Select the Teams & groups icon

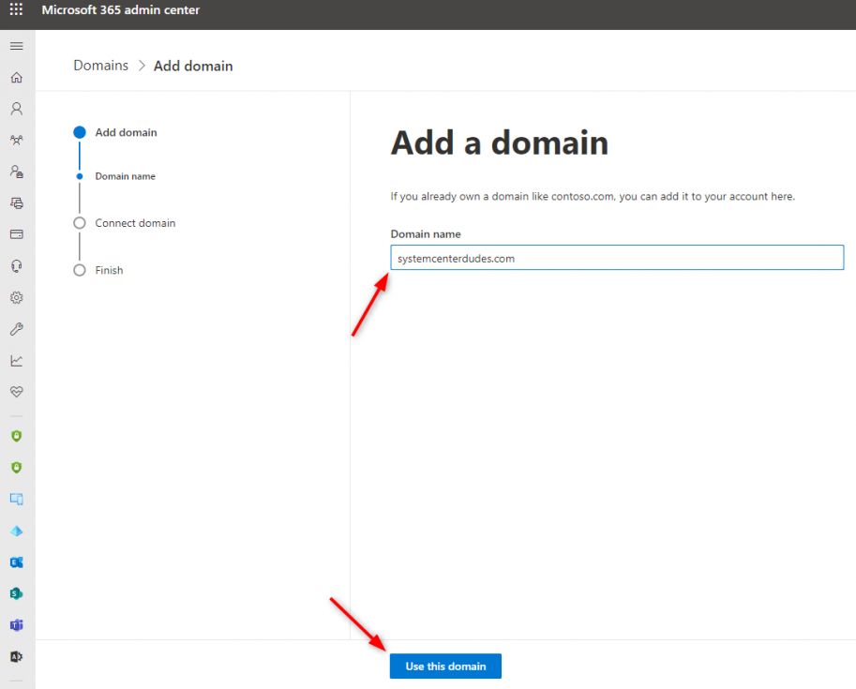click(15, 139)
